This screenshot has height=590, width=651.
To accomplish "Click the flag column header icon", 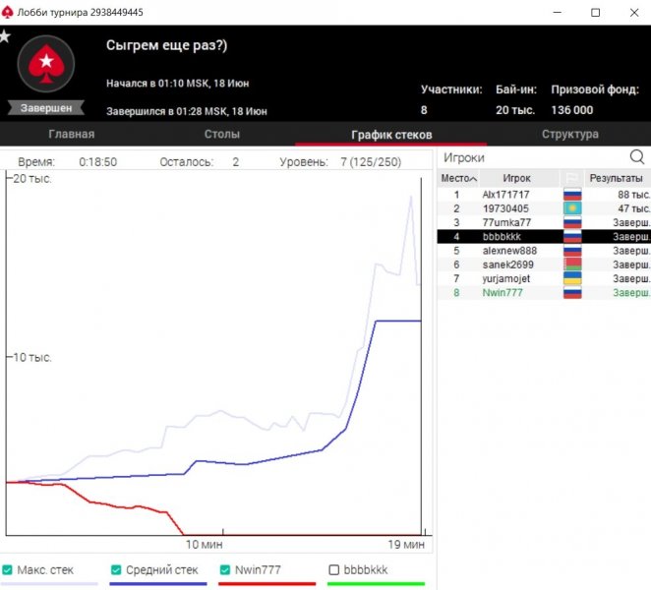I will 571,179.
